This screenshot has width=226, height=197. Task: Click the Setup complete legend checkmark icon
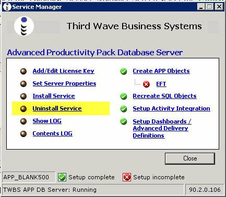(x=62, y=177)
